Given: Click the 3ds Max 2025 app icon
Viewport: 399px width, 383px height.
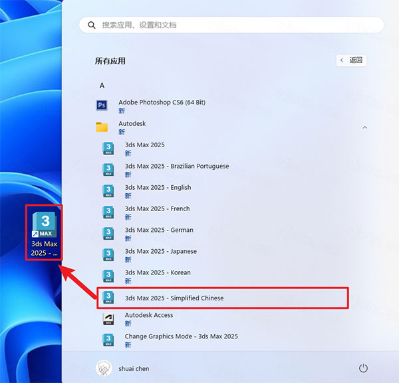Looking at the screenshot, I should coord(108,149).
